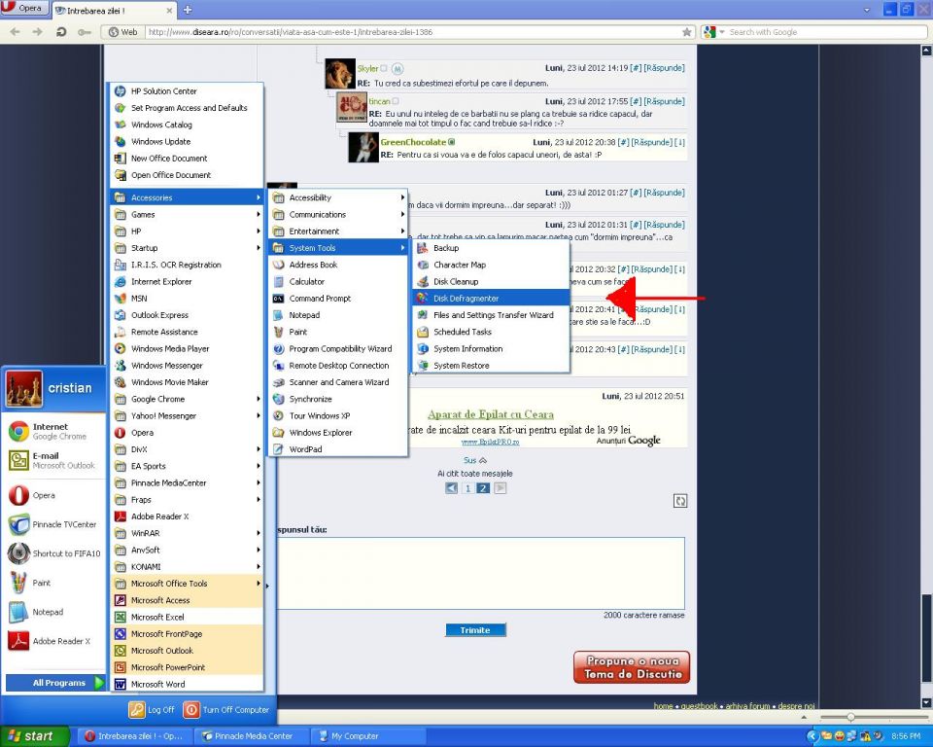Click the Windows start button

click(35, 736)
